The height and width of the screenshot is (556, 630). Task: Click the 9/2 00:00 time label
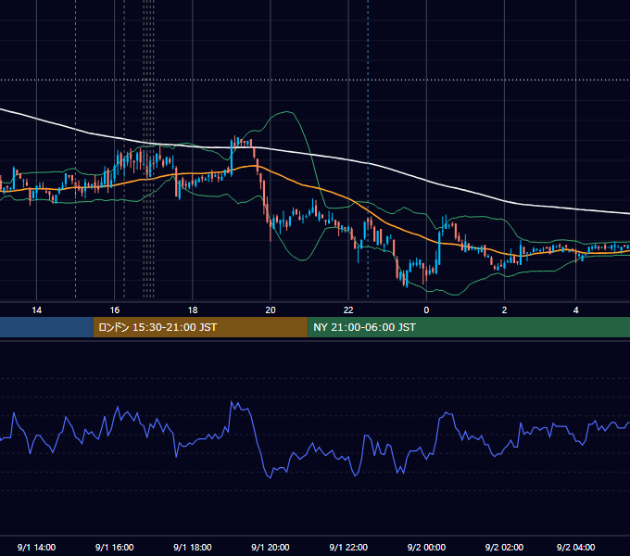[426, 547]
